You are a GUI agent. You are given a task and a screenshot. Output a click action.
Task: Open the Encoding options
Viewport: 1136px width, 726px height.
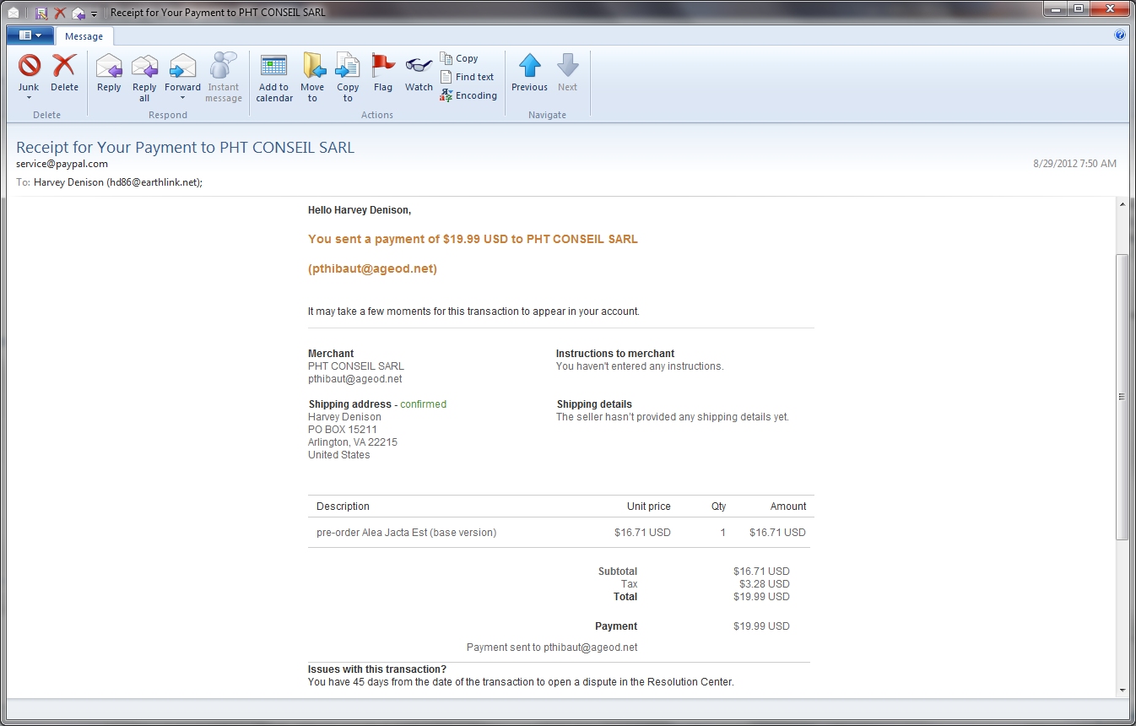coord(468,95)
